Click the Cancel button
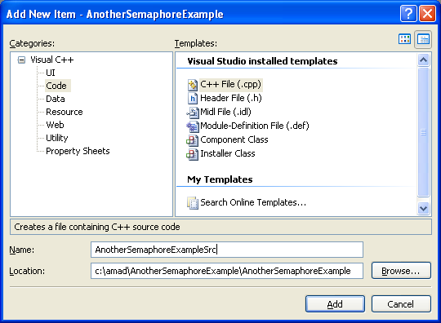This screenshot has width=441, height=323. pyautogui.click(x=401, y=304)
